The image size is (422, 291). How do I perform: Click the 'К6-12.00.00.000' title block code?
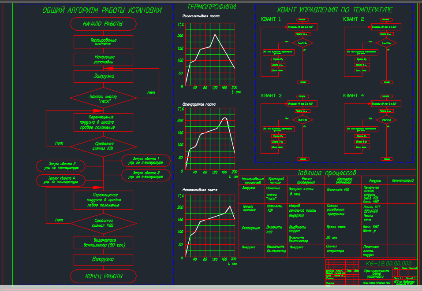pos(388,263)
